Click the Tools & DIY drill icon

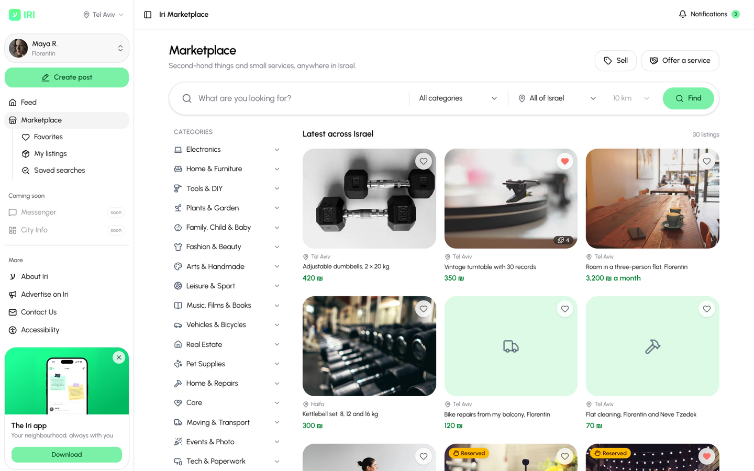pyautogui.click(x=178, y=188)
